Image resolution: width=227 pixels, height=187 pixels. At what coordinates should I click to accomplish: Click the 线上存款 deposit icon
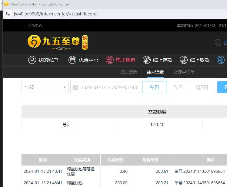(x=147, y=60)
